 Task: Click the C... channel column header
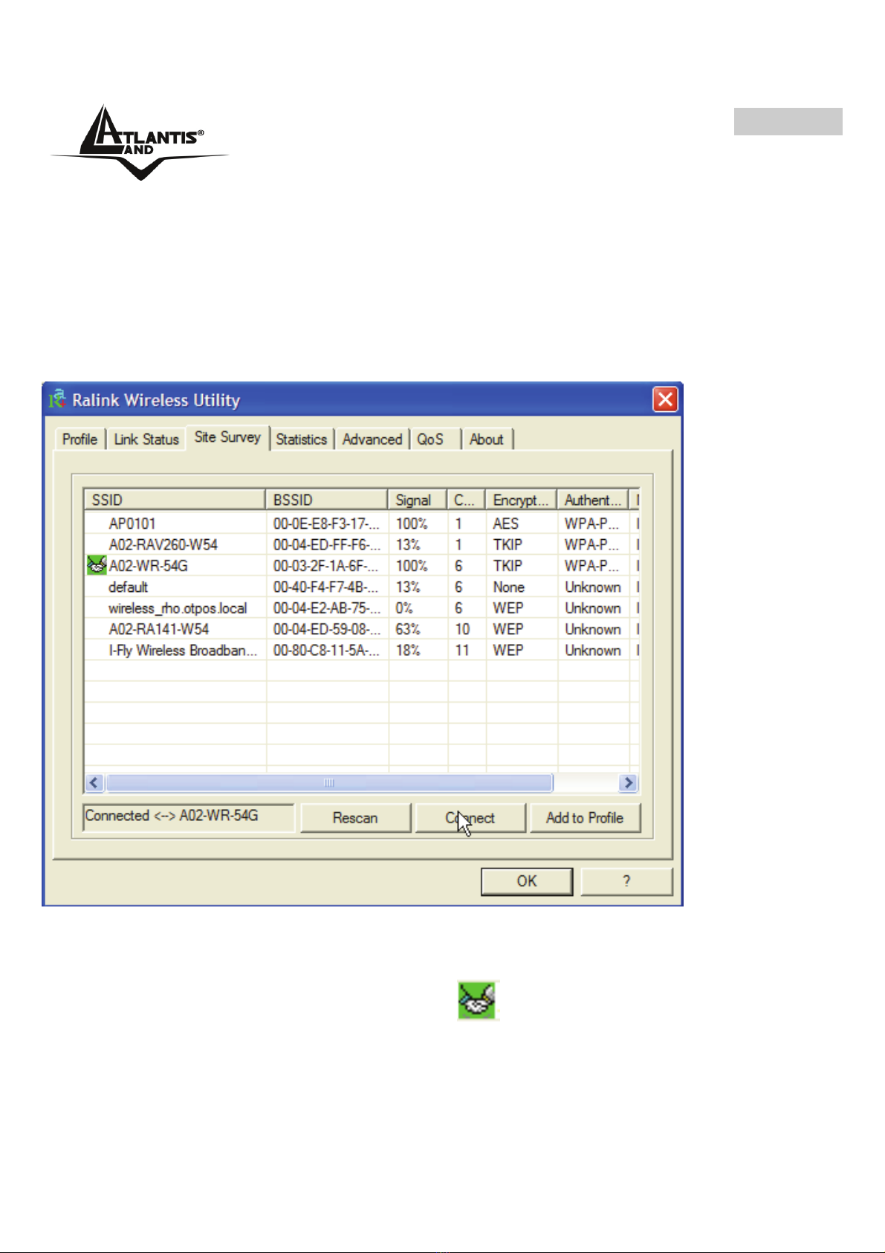[x=466, y=500]
